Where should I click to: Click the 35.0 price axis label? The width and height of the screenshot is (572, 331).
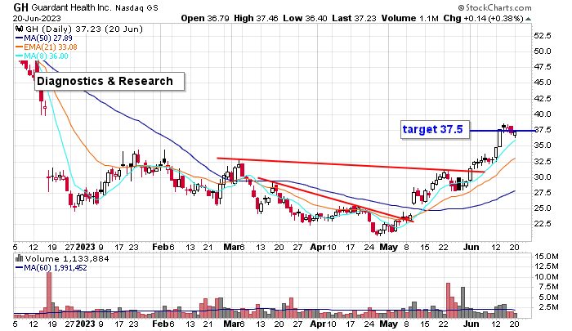(x=542, y=145)
